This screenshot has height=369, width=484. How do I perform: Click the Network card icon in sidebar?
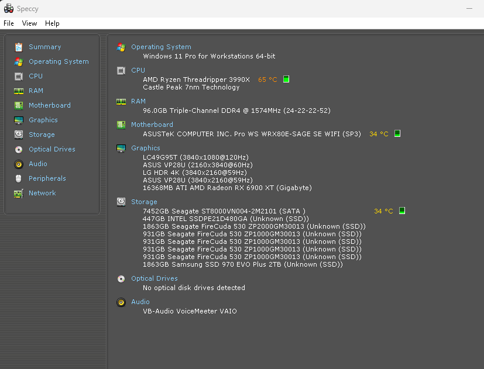point(19,194)
